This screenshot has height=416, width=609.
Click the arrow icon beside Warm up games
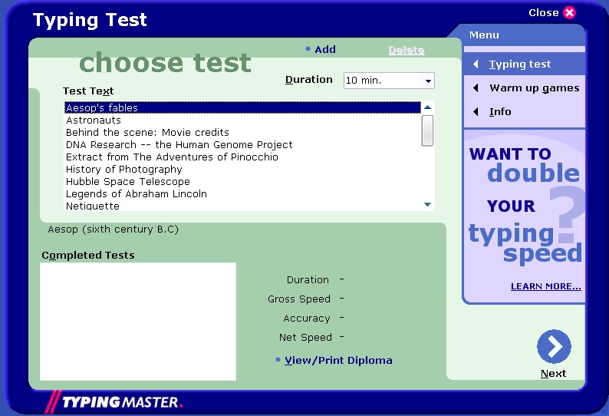tap(476, 87)
